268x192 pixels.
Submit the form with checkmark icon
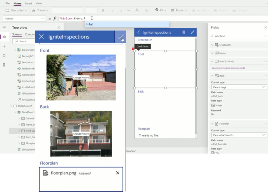point(120,37)
